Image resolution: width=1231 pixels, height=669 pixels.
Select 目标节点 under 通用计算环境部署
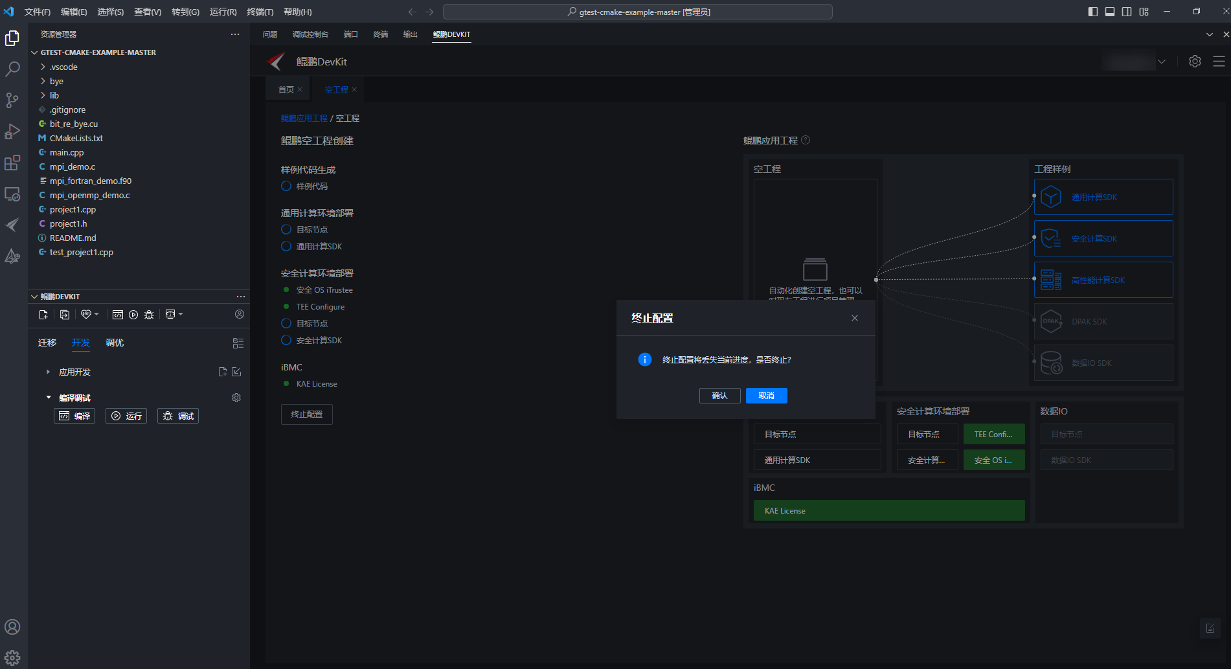point(286,229)
